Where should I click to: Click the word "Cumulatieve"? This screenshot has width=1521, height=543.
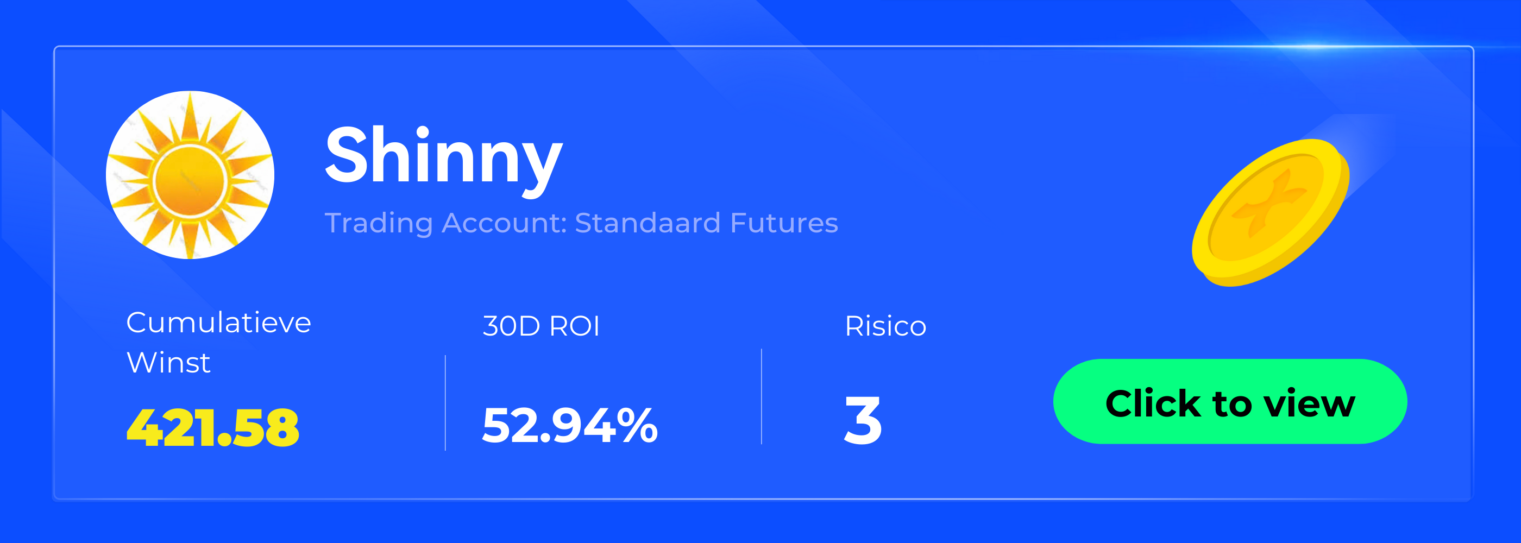pos(218,323)
